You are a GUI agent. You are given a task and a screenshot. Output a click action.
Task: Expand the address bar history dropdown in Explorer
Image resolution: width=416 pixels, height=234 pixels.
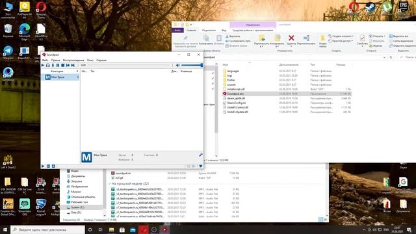384,57
